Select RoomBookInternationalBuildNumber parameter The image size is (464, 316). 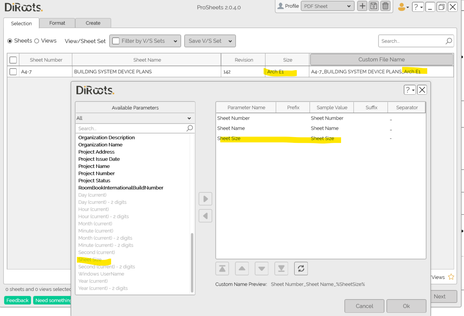coord(121,188)
